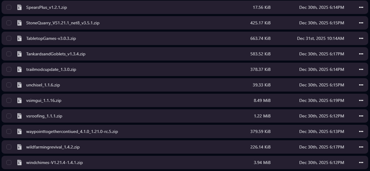Expand options menu for vsimgui_1.1.16.zip

361,100
